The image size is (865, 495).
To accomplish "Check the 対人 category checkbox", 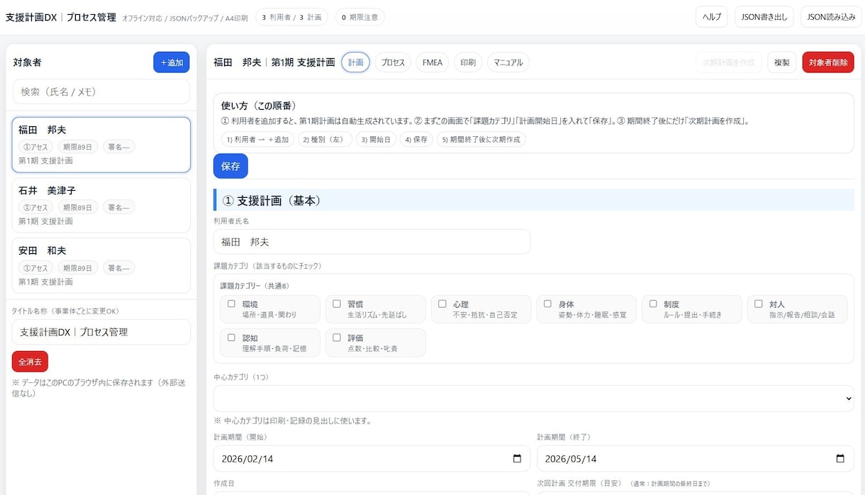I will 759,304.
